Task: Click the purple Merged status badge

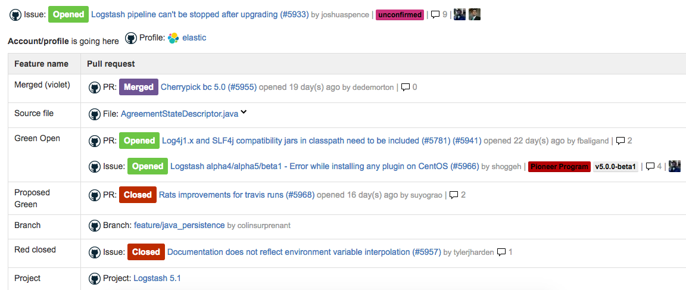Action: pyautogui.click(x=139, y=87)
